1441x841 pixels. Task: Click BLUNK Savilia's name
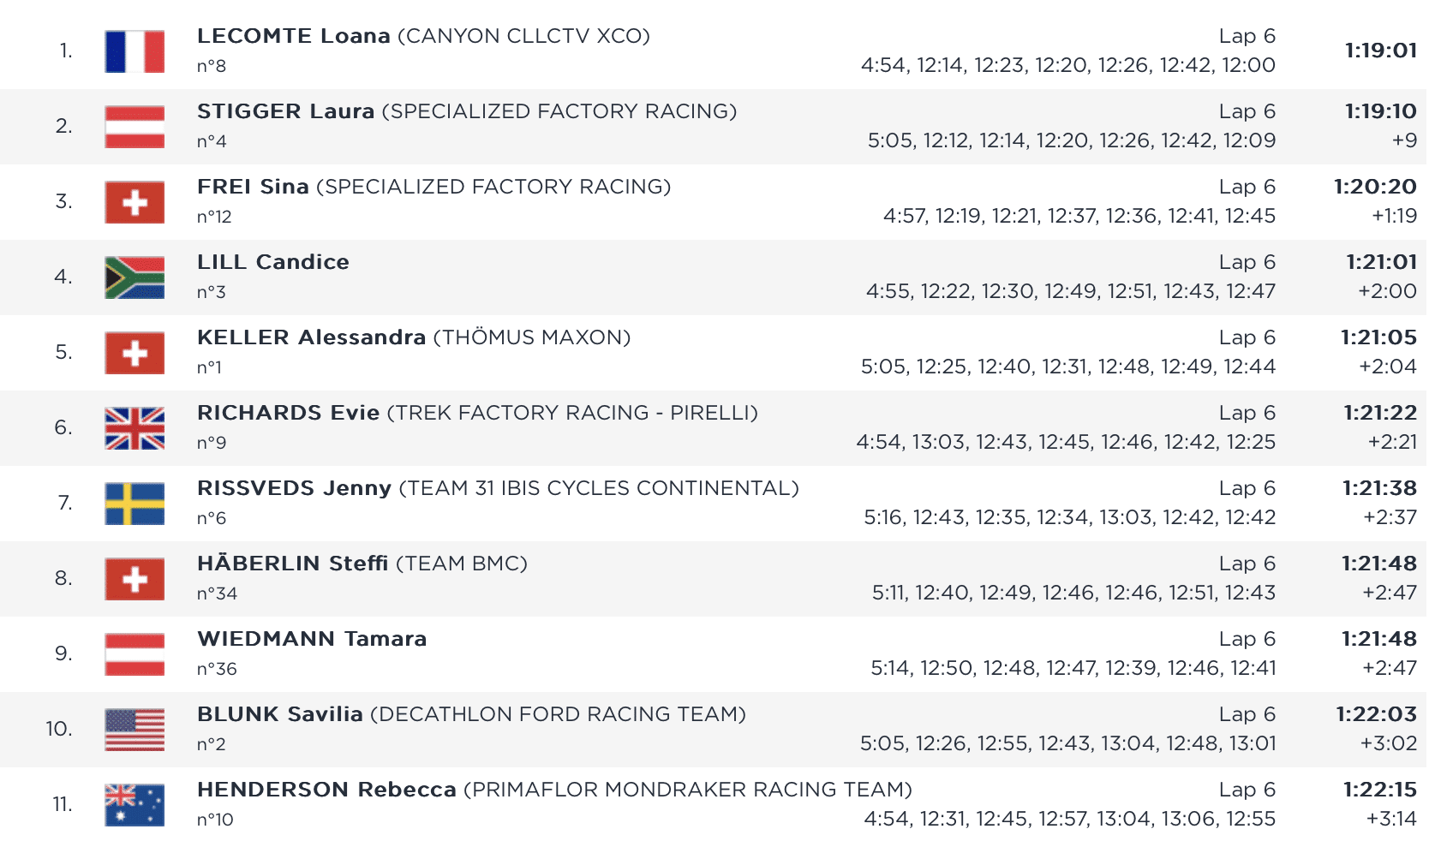[279, 714]
